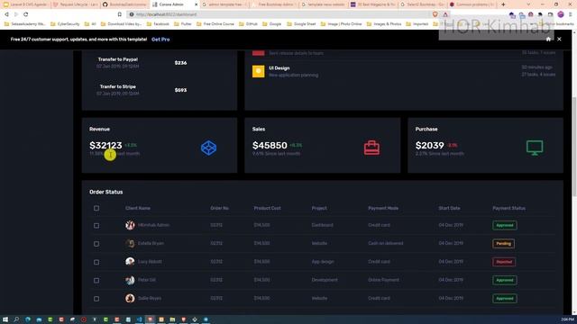Check the Peter Gill order row checkbox
Screen dimensions: 577x324
point(96,281)
